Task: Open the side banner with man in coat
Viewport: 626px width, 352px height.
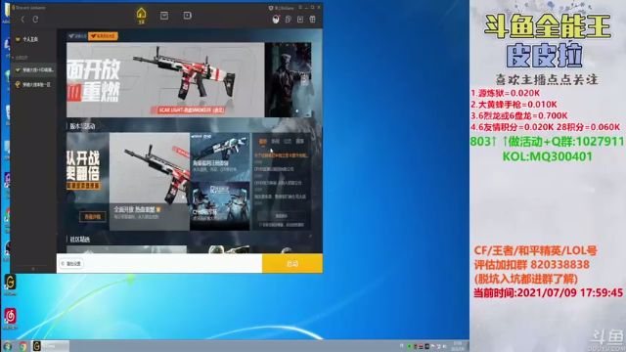Action: [x=288, y=80]
